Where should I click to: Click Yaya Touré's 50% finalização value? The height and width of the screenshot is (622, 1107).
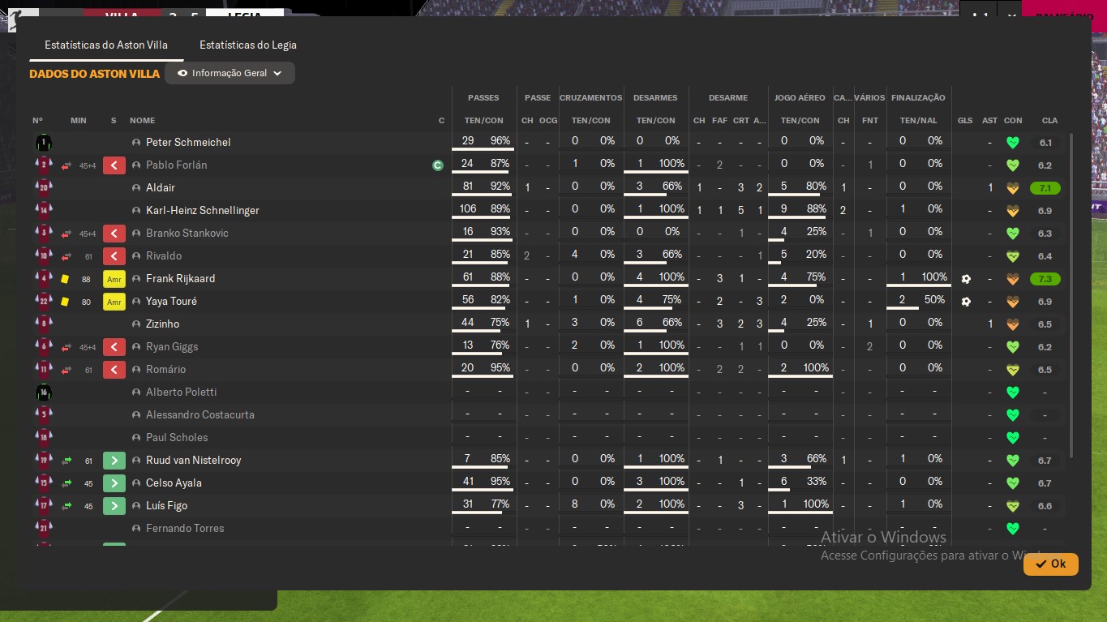tap(935, 300)
